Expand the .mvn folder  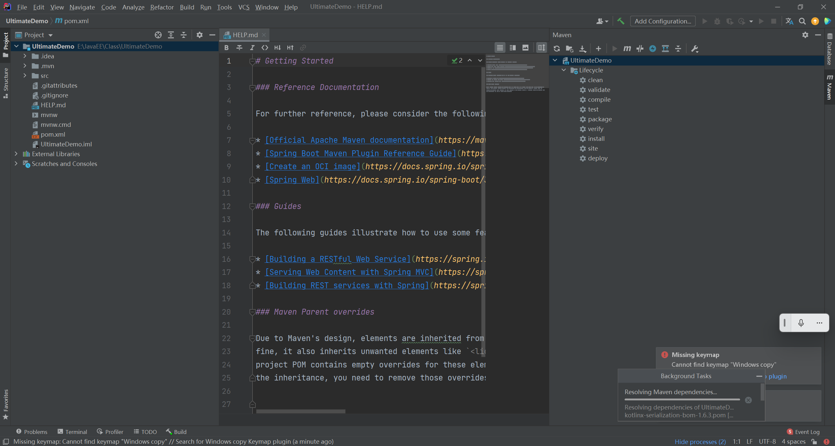(25, 66)
